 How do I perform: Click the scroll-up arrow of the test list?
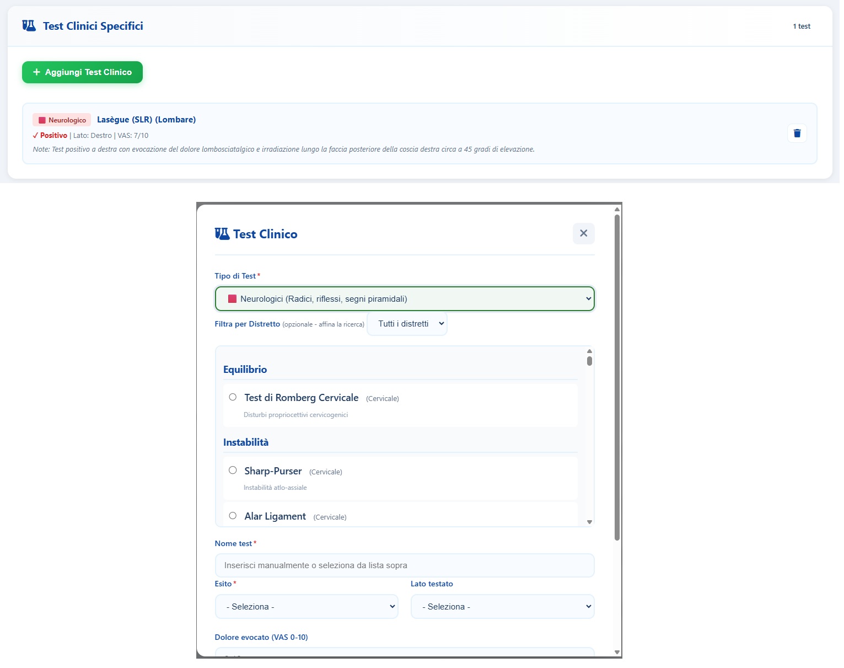[589, 352]
